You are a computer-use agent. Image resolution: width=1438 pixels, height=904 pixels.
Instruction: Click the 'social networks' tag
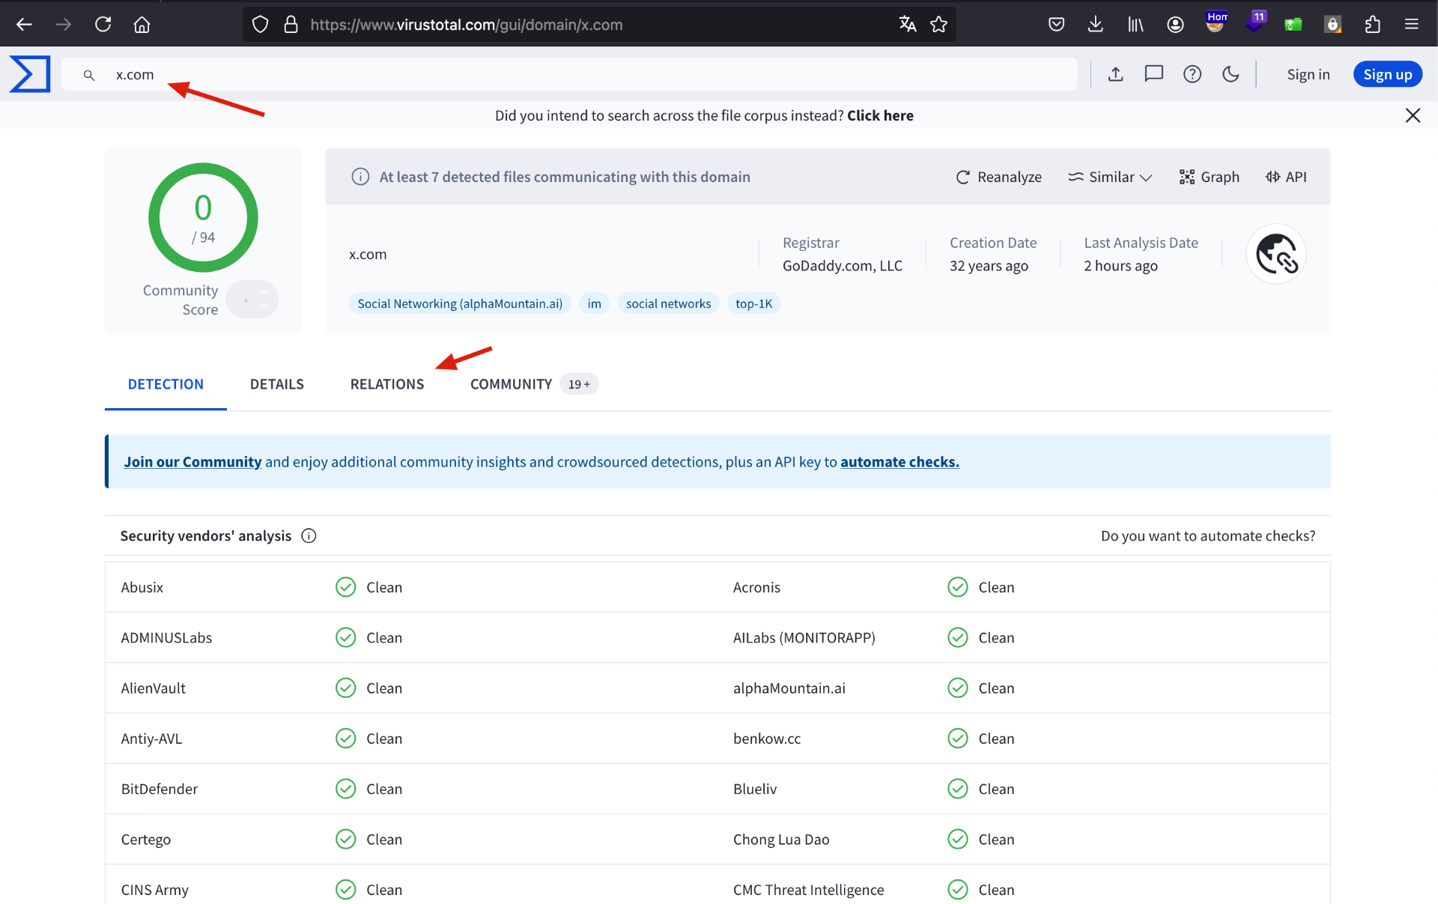tap(668, 303)
